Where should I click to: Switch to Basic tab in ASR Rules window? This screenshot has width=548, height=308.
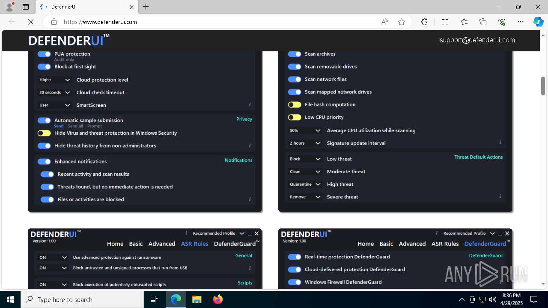pos(136,244)
